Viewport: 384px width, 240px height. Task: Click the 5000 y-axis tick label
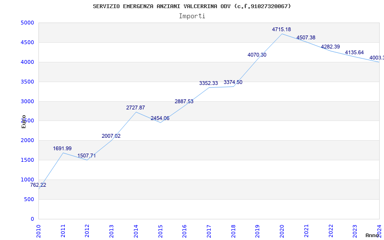pos(27,23)
